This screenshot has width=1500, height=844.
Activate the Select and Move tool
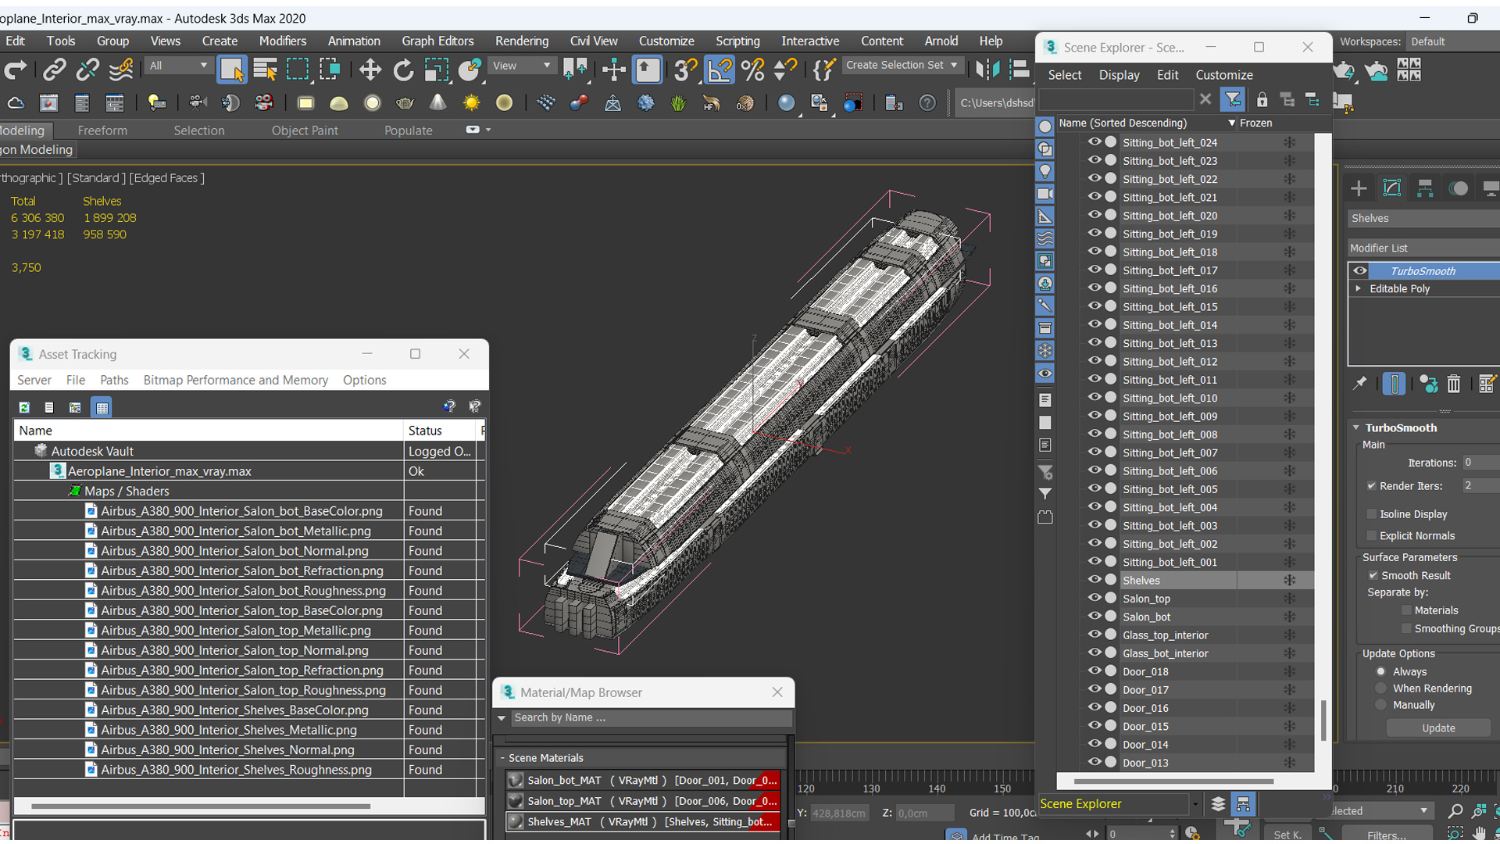[370, 70]
